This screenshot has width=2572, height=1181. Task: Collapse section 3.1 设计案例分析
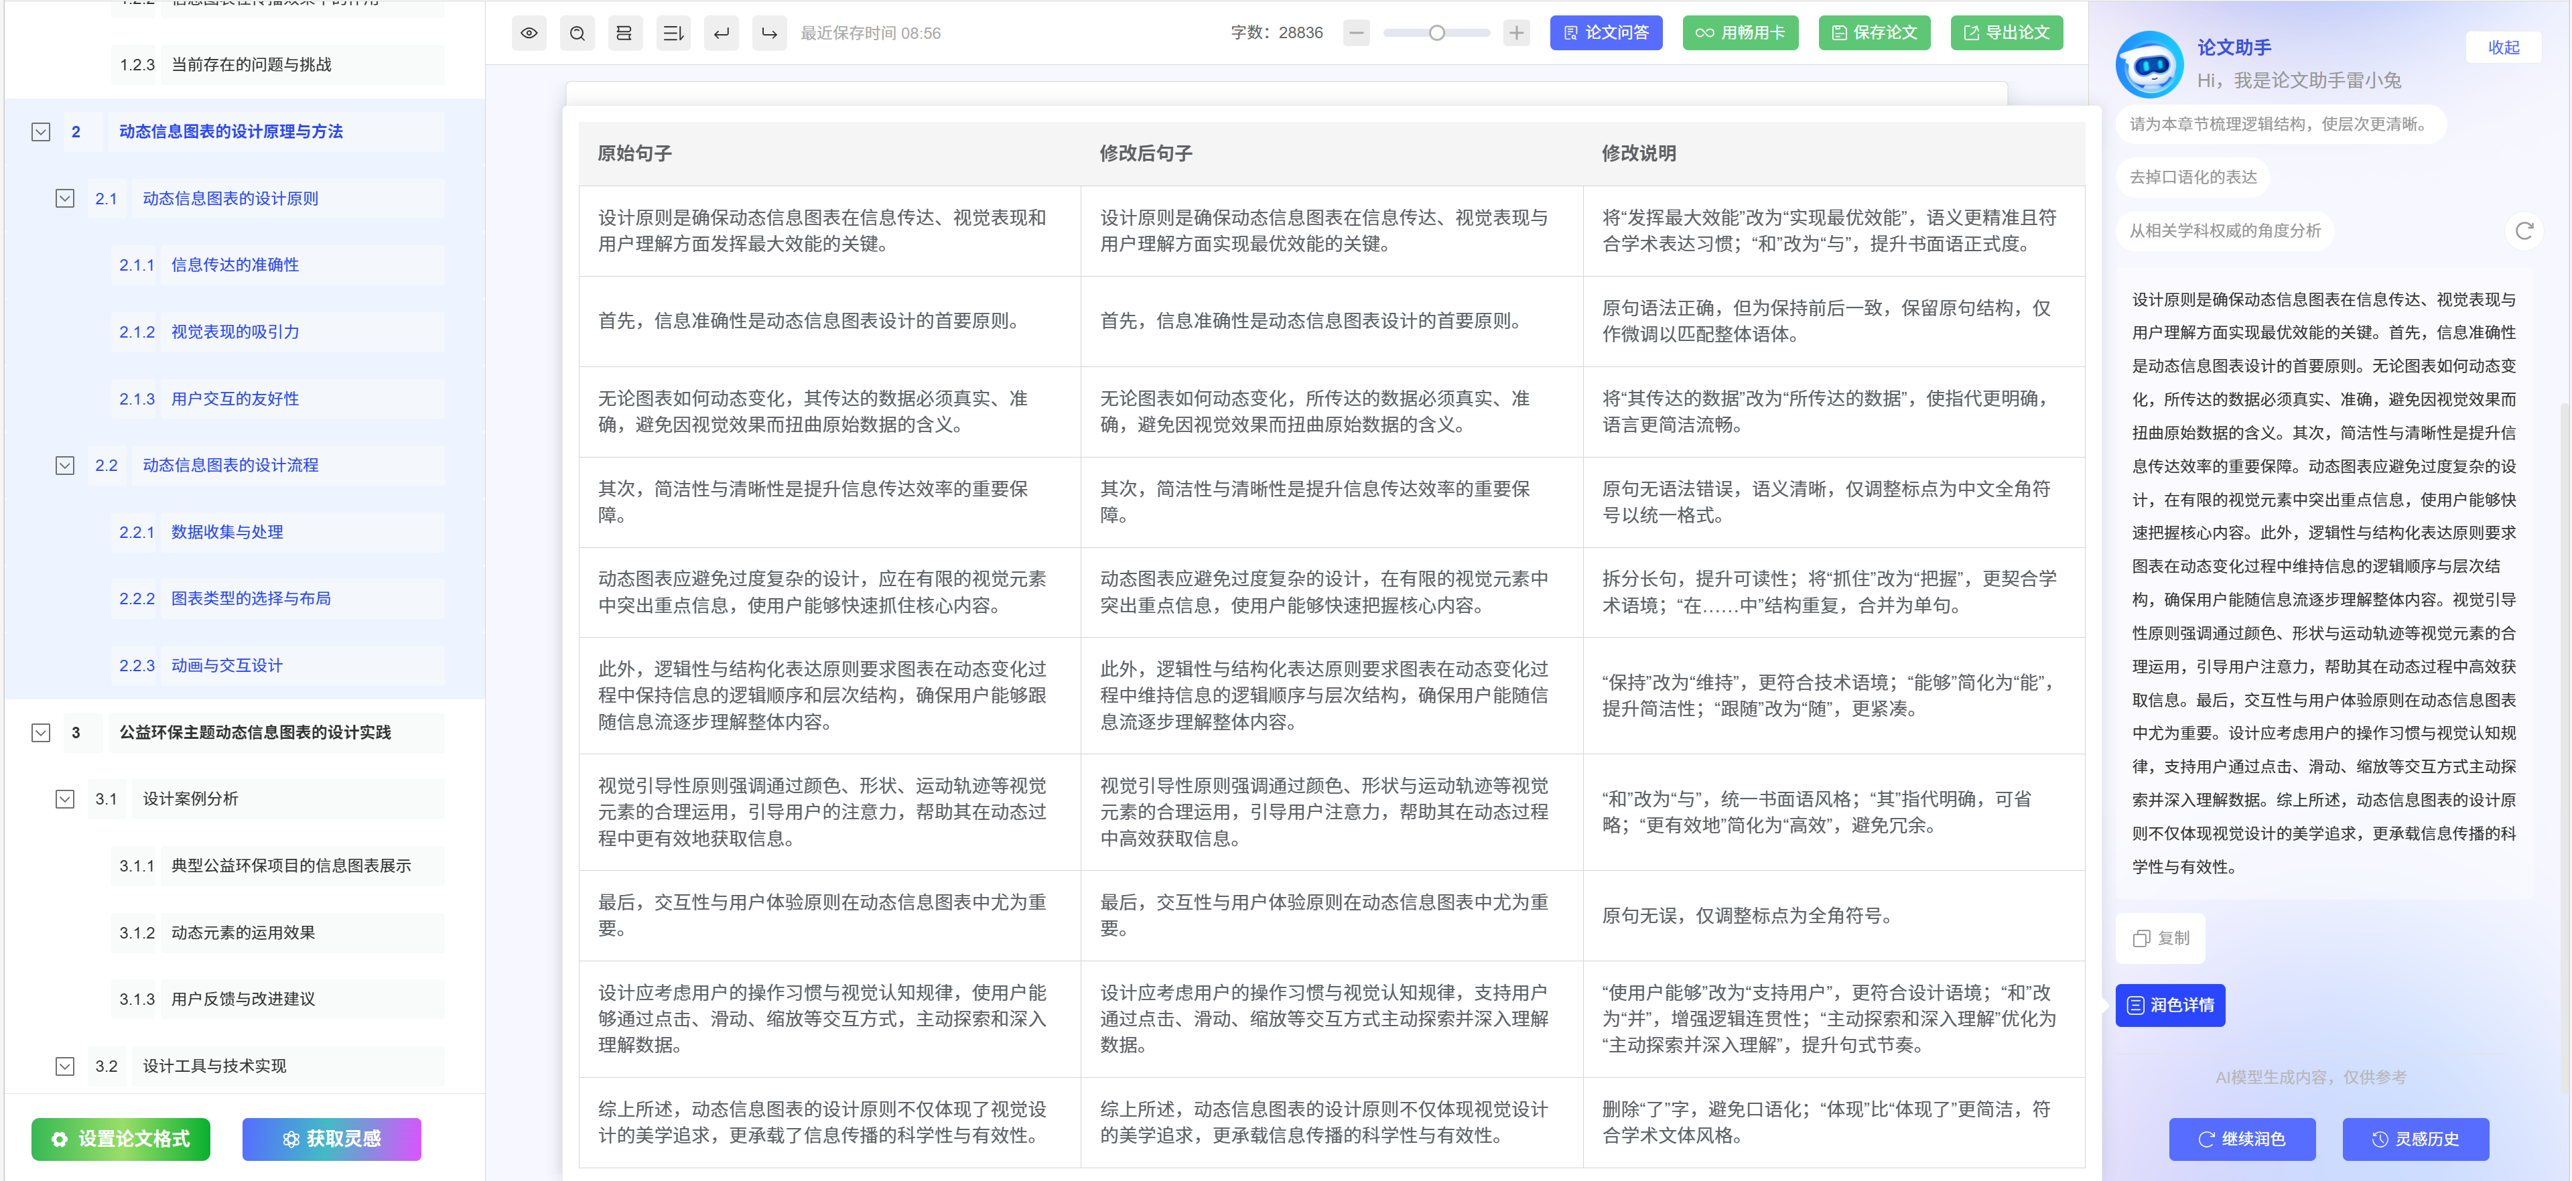[65, 798]
